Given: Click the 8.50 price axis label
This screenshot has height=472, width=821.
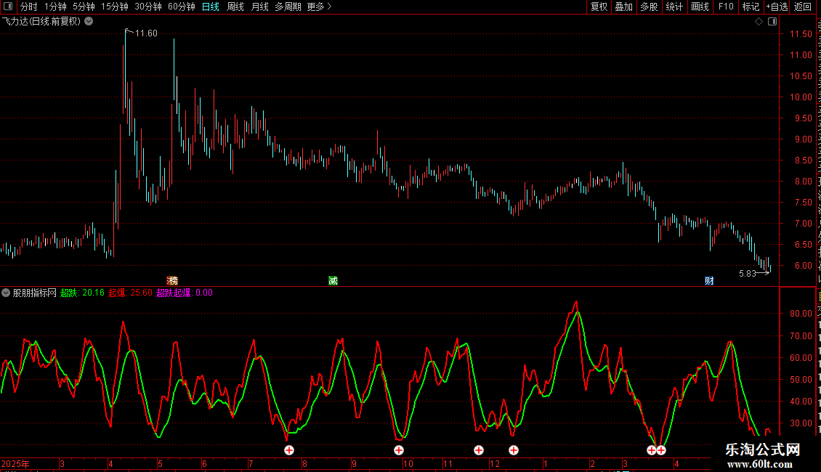Looking at the screenshot, I should click(803, 160).
